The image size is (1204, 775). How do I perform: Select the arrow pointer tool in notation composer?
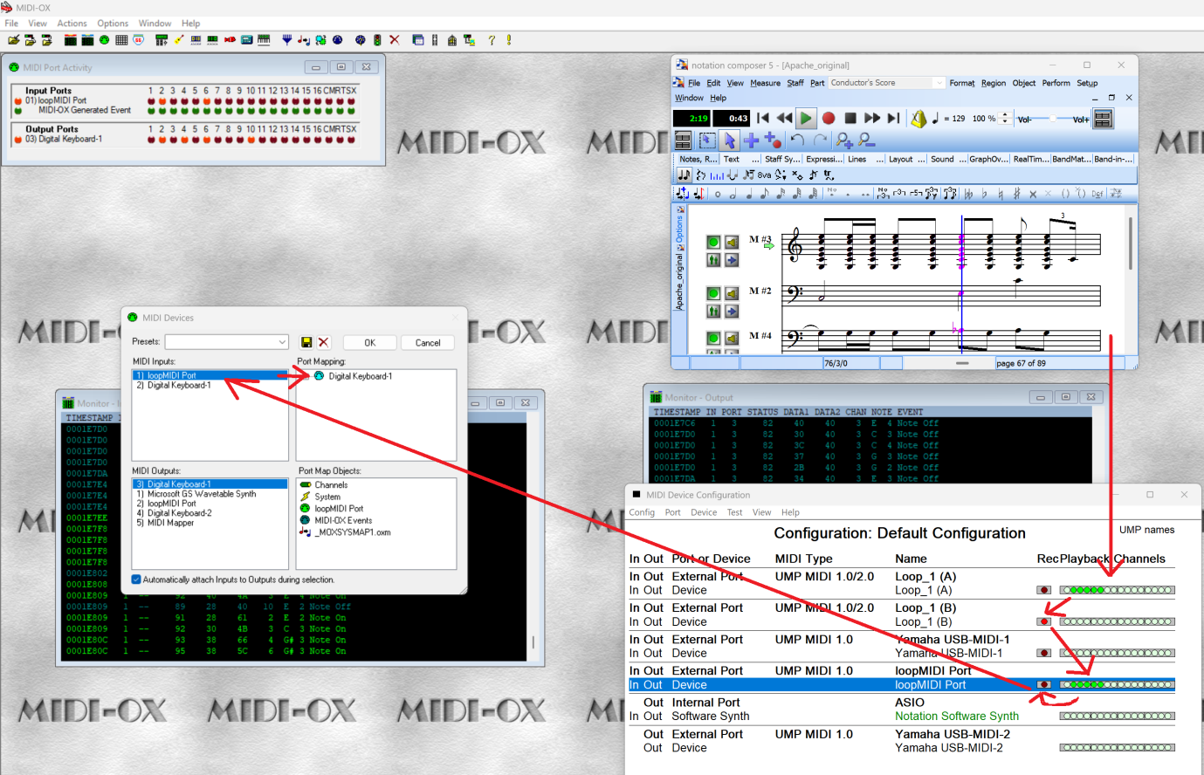[x=730, y=140]
